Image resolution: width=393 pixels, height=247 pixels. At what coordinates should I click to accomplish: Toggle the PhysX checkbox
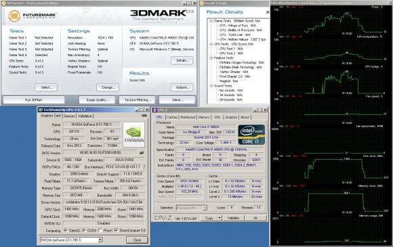coord(100,230)
